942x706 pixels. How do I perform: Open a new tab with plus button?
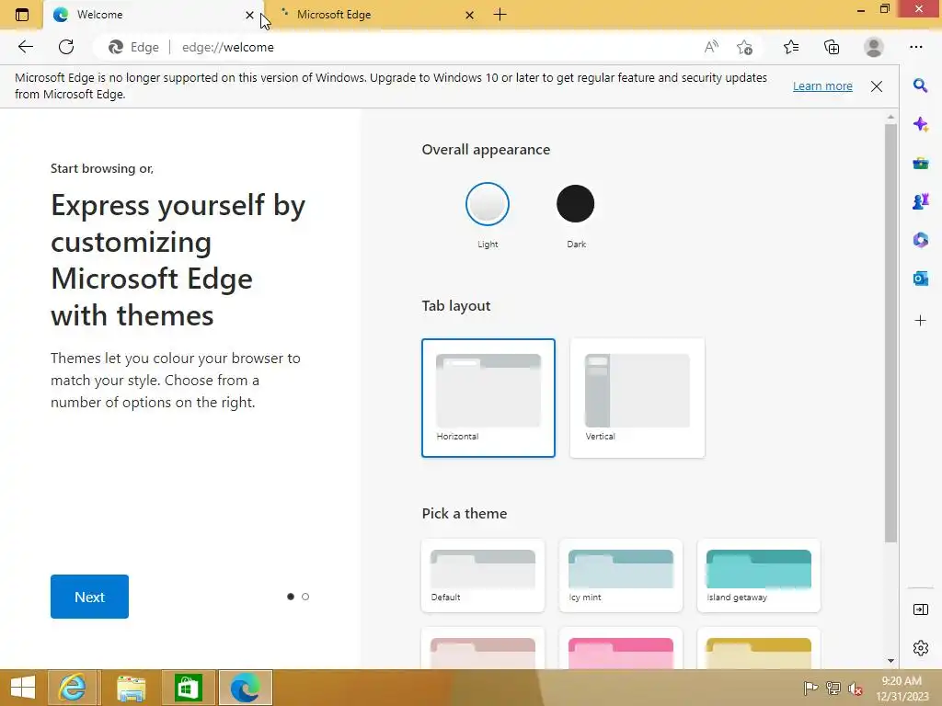point(500,15)
